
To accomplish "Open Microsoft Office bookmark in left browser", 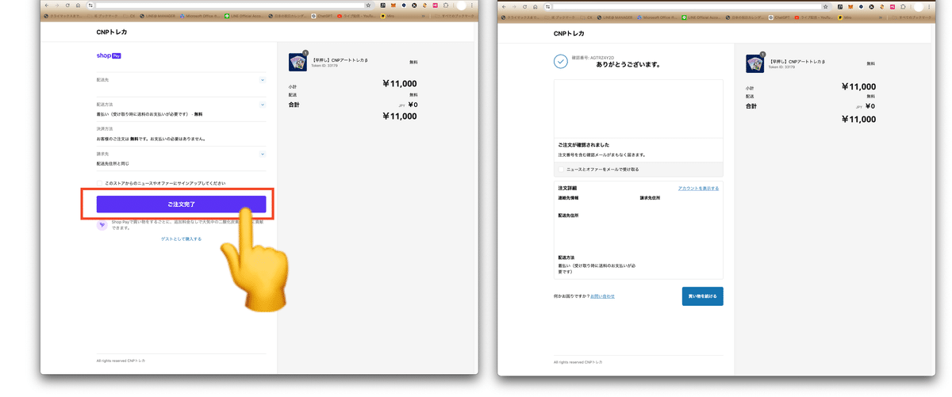I will point(201,16).
